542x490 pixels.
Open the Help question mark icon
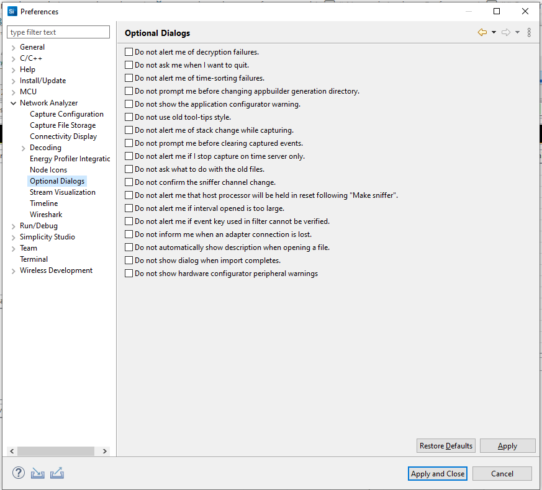19,473
